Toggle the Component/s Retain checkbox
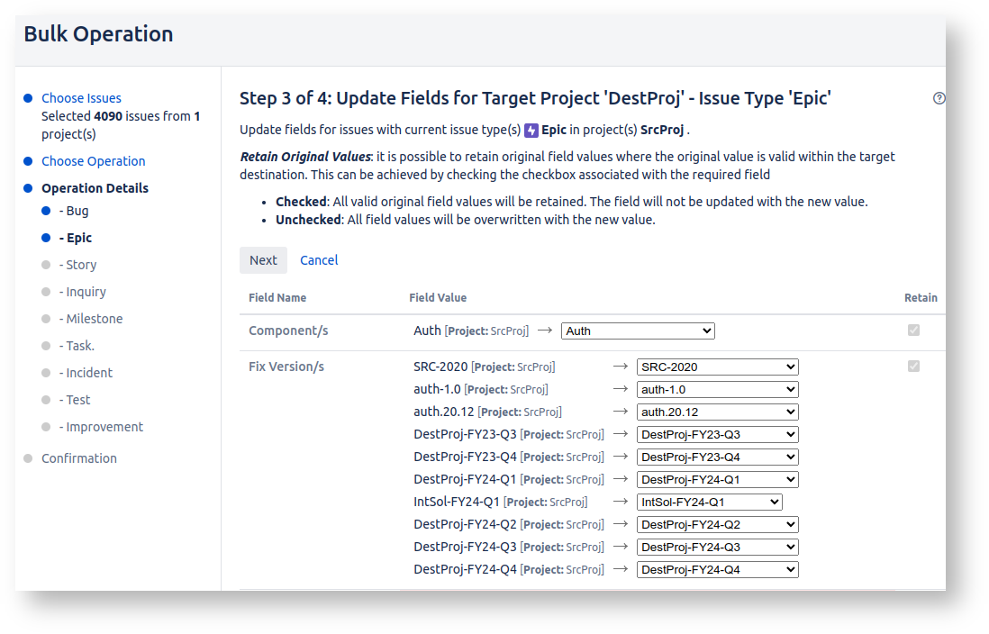The width and height of the screenshot is (989, 634). pos(913,331)
